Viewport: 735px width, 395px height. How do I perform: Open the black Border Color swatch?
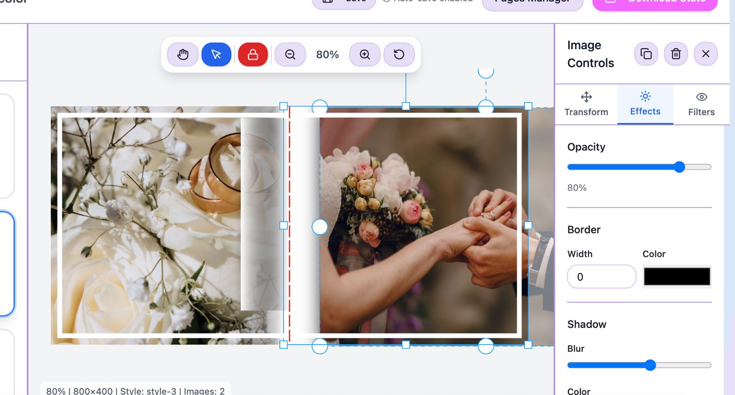[x=677, y=277]
